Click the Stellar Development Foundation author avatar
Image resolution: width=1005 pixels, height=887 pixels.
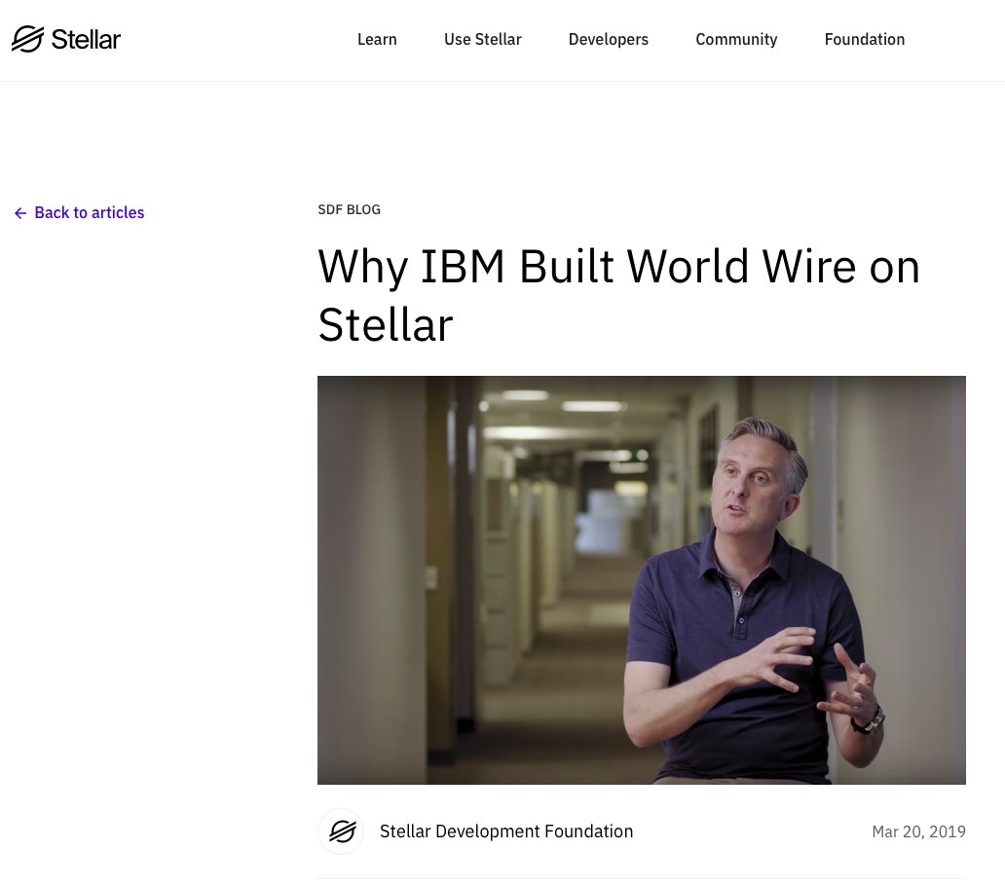point(342,832)
